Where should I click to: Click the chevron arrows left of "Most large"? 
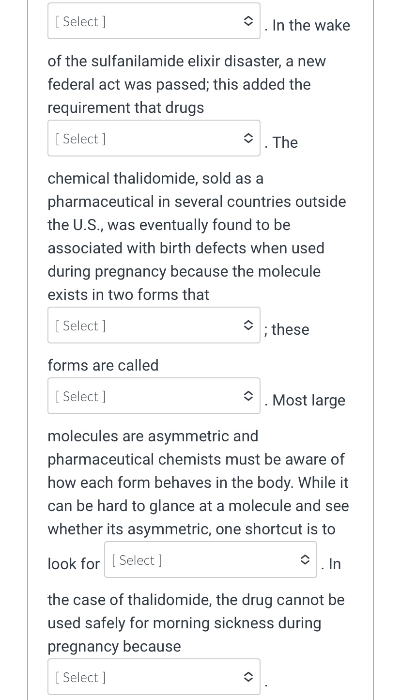coord(248,396)
